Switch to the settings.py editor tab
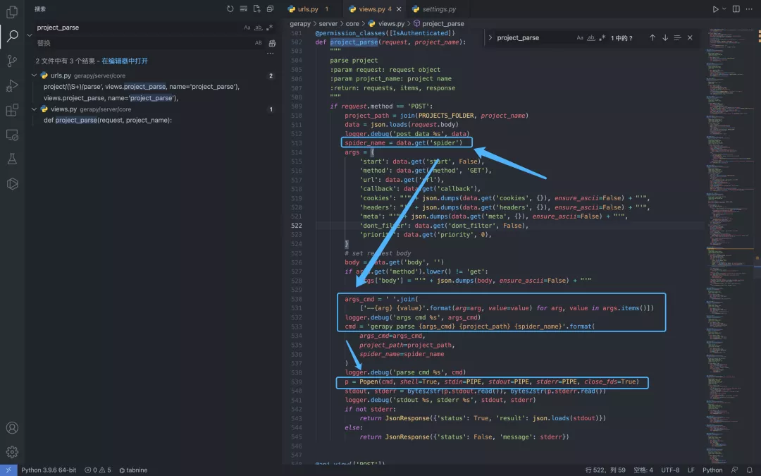 point(438,9)
